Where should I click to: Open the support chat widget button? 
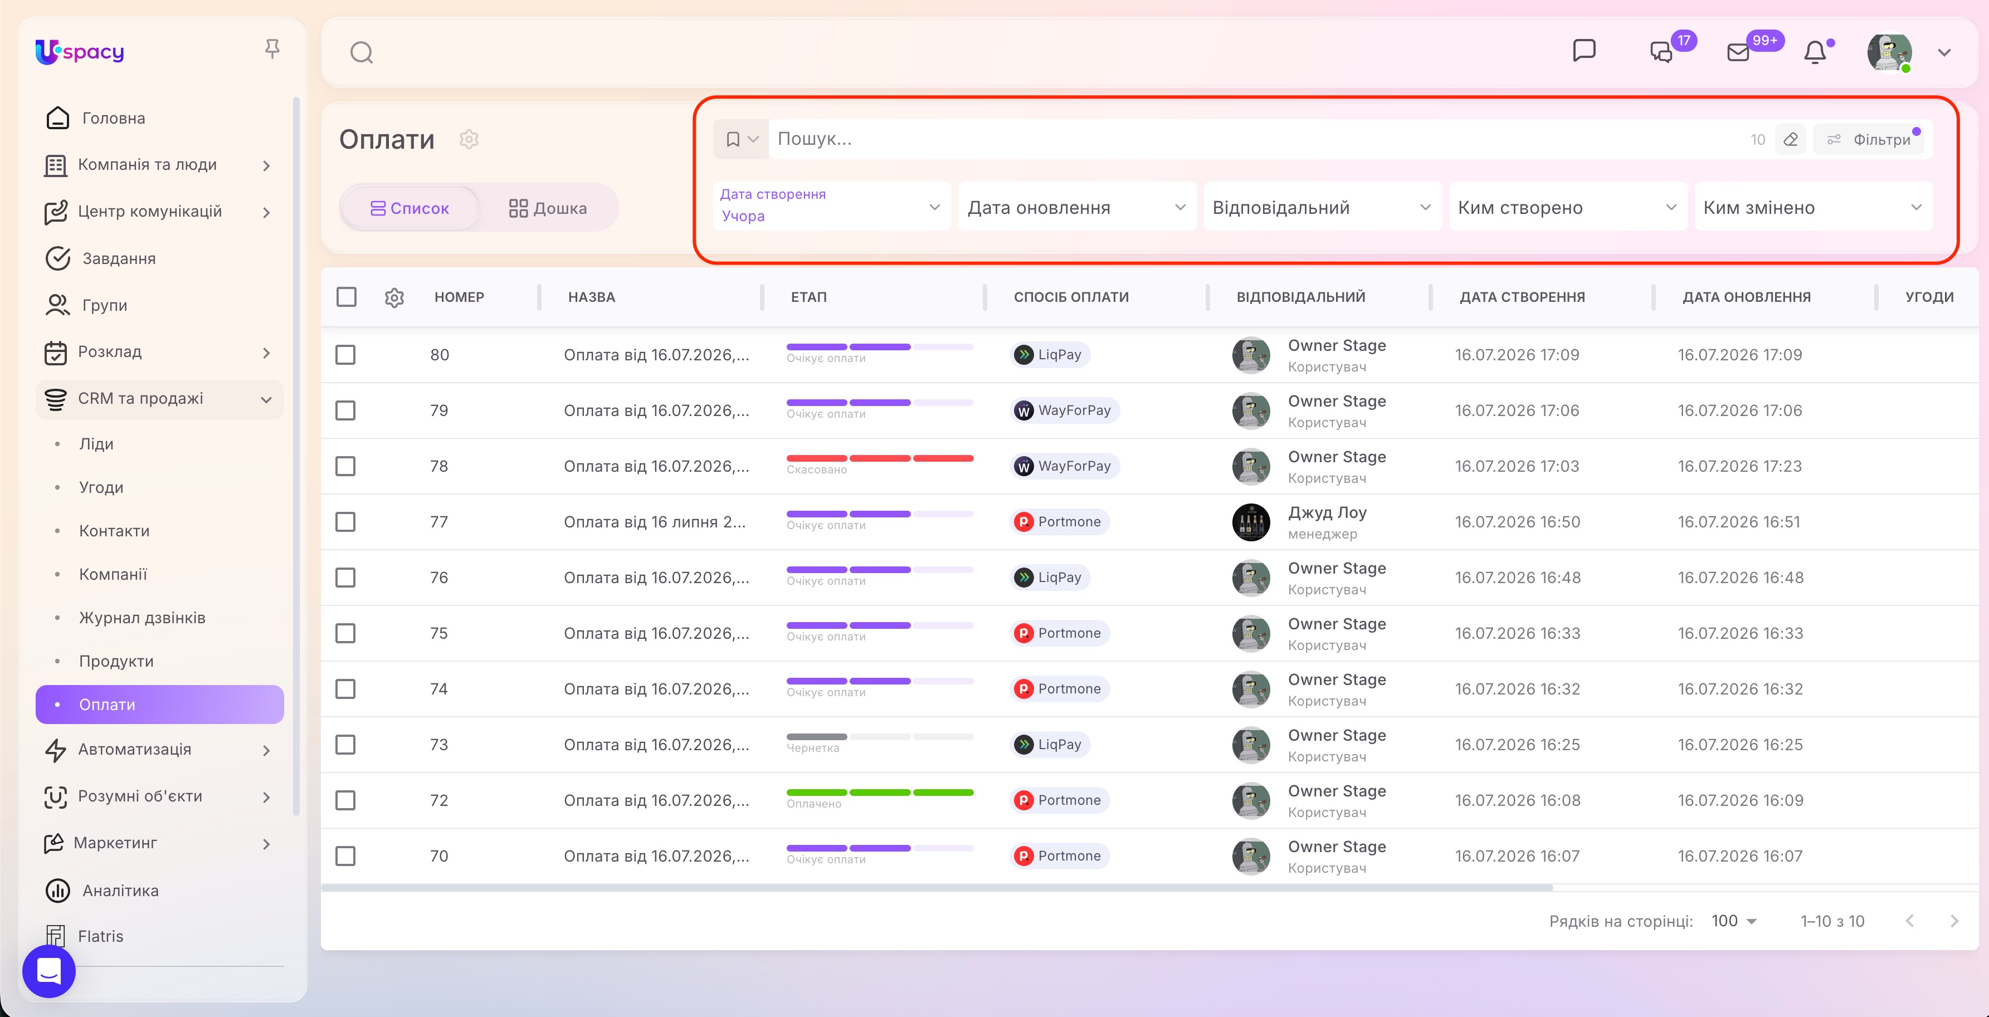[x=48, y=971]
